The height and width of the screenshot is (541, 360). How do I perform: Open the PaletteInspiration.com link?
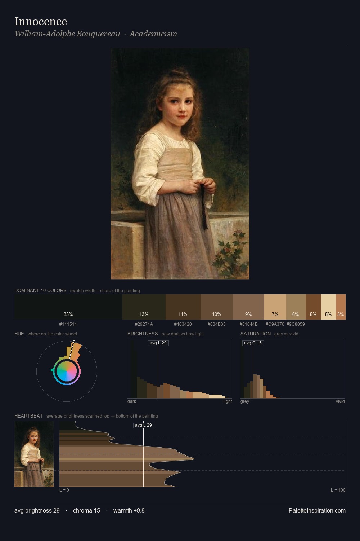tap(317, 510)
